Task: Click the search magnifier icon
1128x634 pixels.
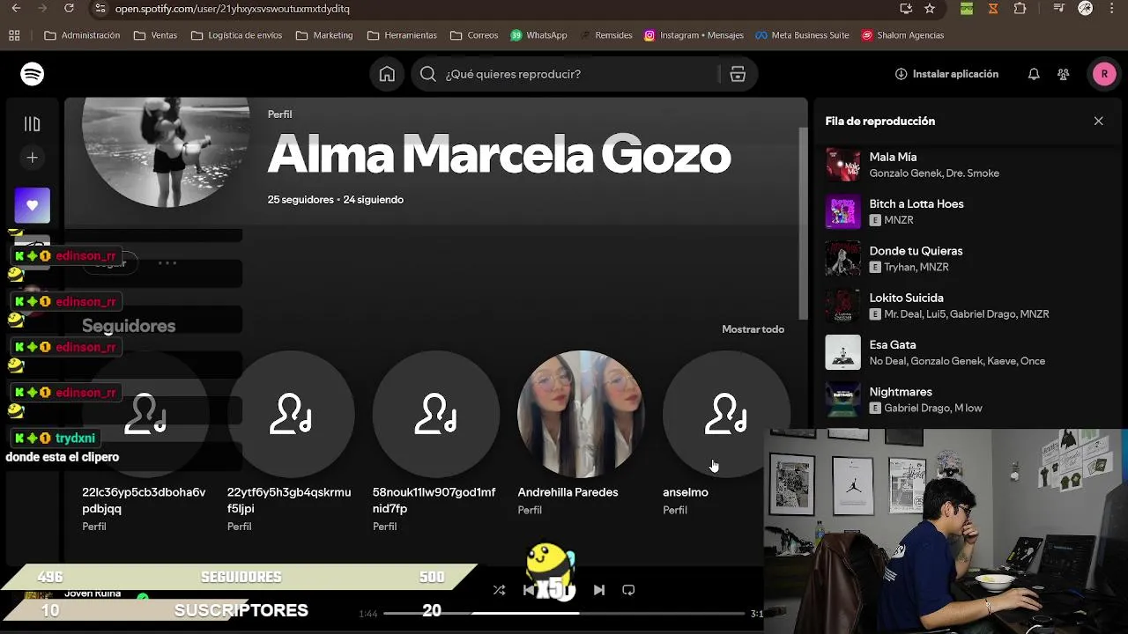Action: tap(428, 74)
